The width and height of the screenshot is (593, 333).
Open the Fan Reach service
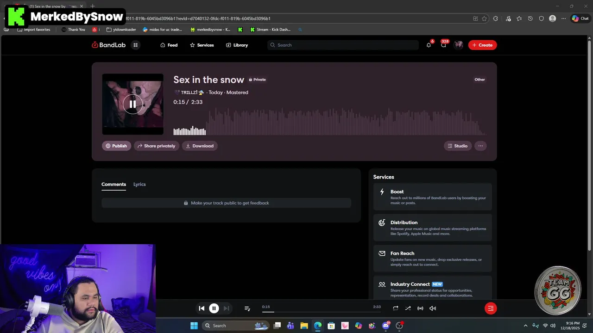tap(433, 259)
